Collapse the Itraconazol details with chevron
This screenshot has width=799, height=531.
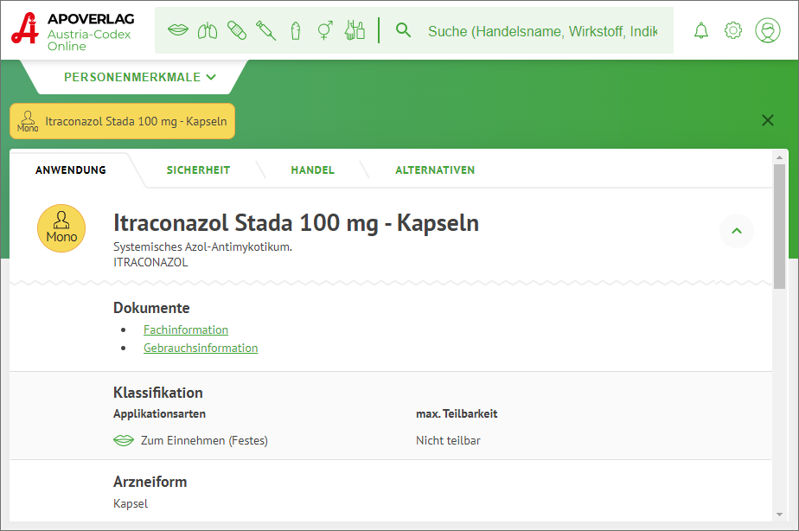point(737,231)
